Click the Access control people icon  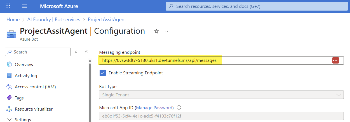pos(9,87)
